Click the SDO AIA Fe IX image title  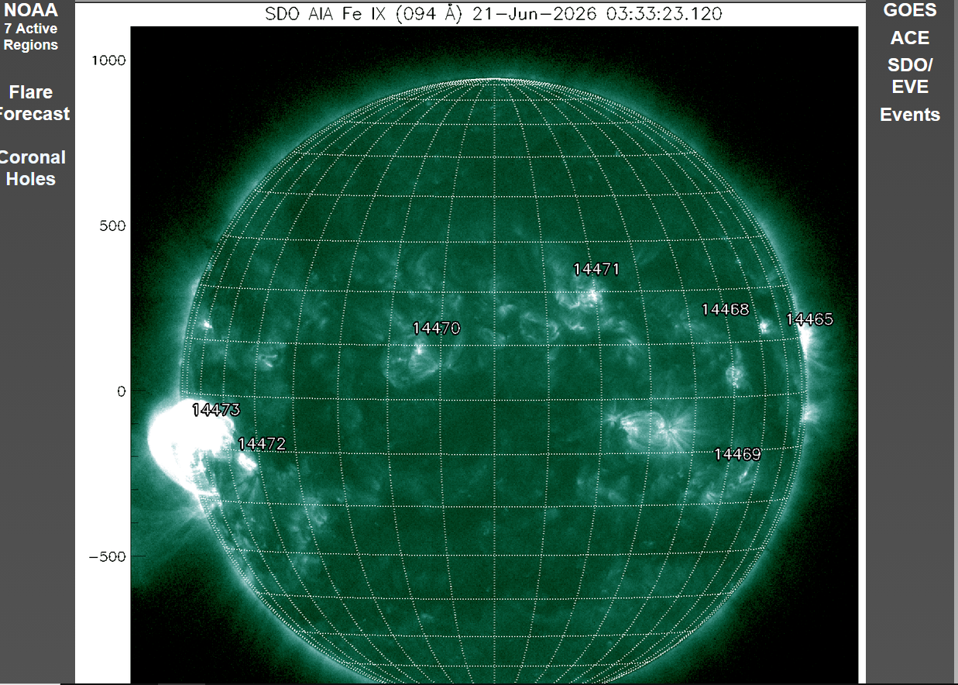tap(495, 15)
